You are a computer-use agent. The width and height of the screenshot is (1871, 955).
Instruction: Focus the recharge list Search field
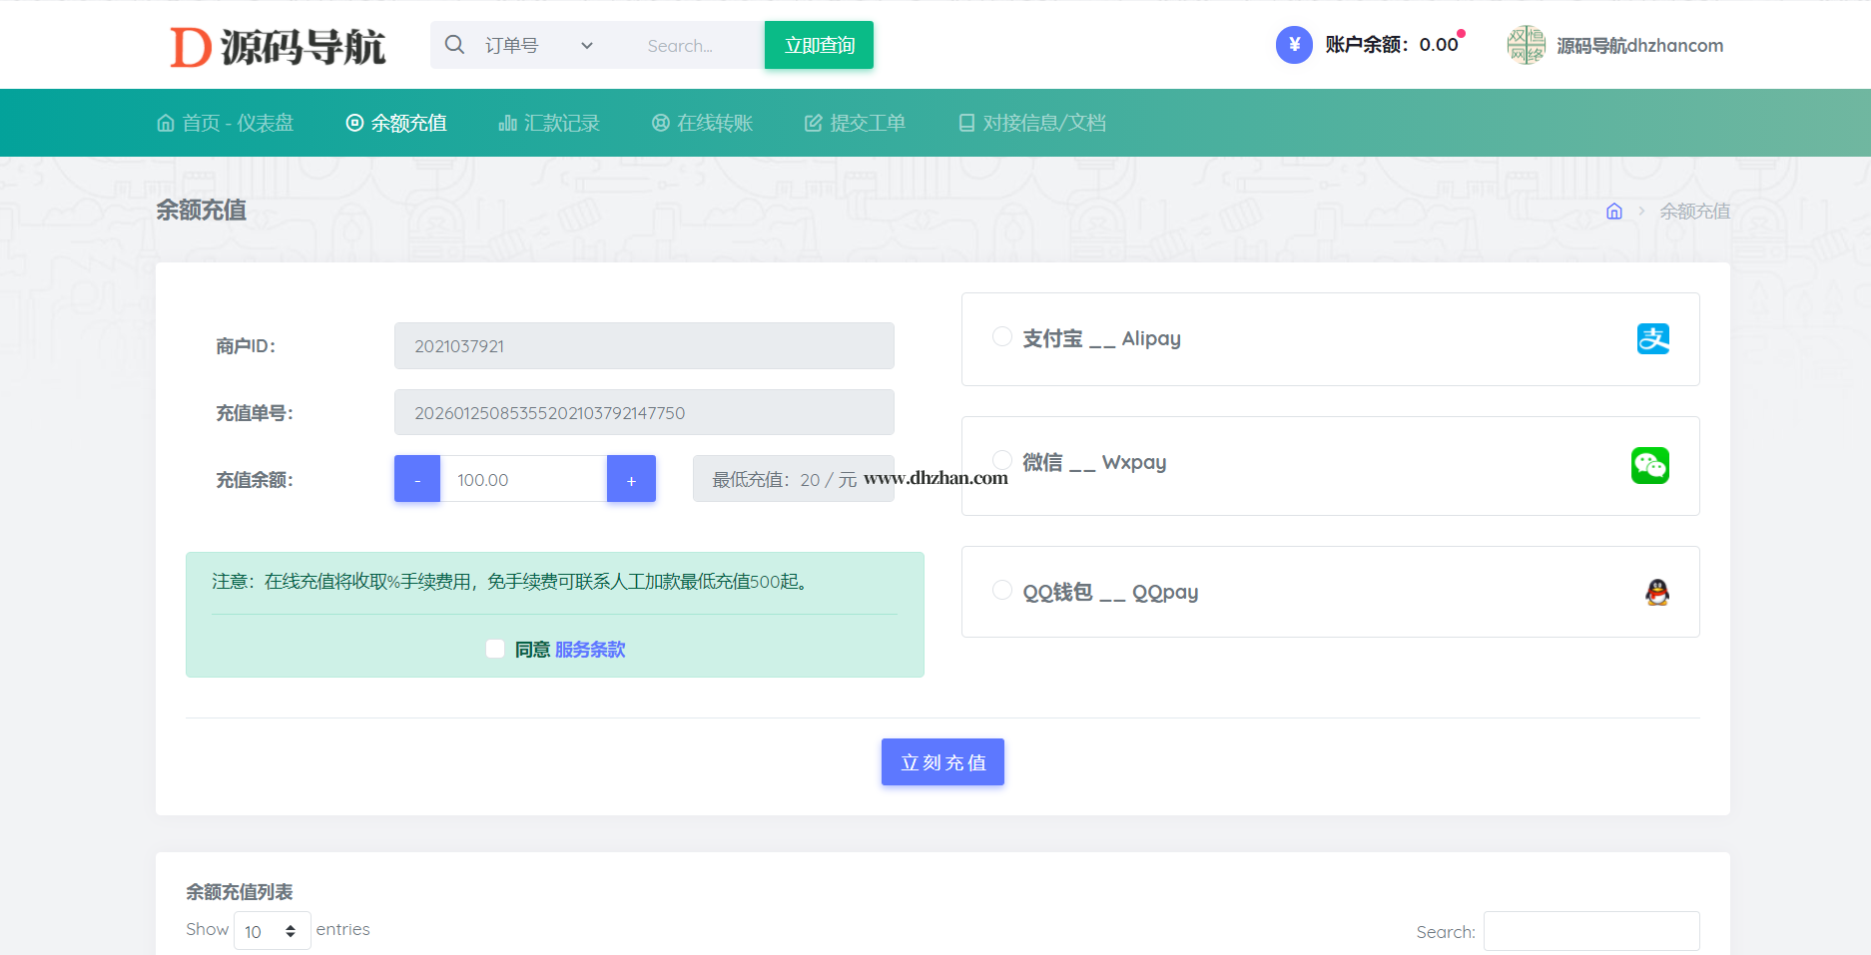point(1590,931)
